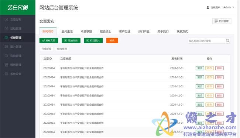Select the 关于我们 tab
This screenshot has height=138, width=240.
[x=163, y=32]
